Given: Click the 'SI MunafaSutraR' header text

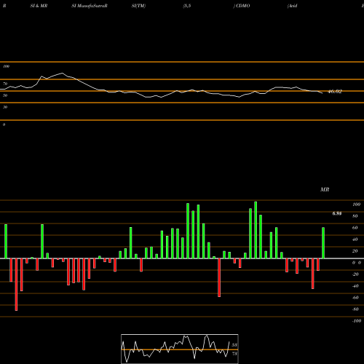Looking at the screenshot, I should click(90, 6).
